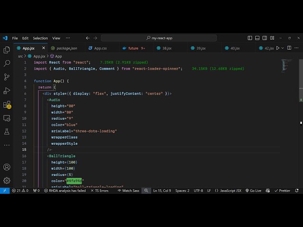Open the JavaScript JSX language mode selector

point(228,191)
